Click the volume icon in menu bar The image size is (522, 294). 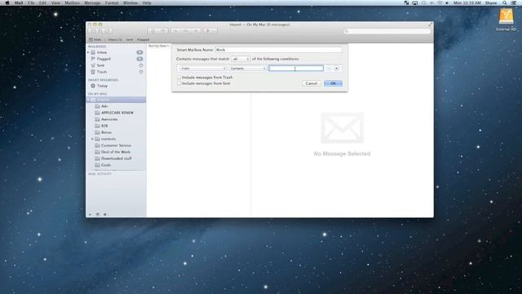coord(447,2)
